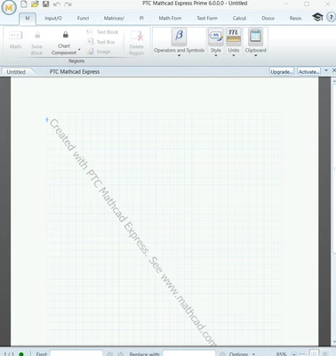Image resolution: width=336 pixels, height=356 pixels.
Task: Switch to the Resou ribbon tab
Action: (295, 19)
